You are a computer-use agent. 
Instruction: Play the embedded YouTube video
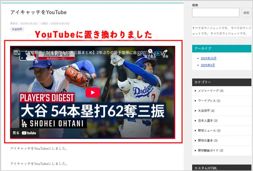(93, 93)
